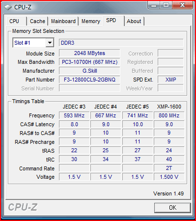
Task: Click the 800 MHz frequency cell
Action: click(x=169, y=115)
